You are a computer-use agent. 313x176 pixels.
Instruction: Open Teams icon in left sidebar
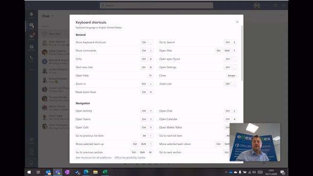pyautogui.click(x=31, y=37)
